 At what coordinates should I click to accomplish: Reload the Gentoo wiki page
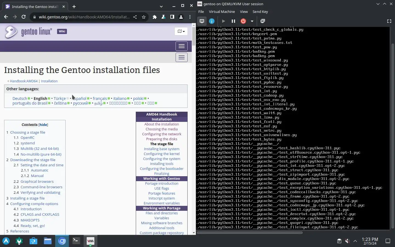click(x=24, y=17)
